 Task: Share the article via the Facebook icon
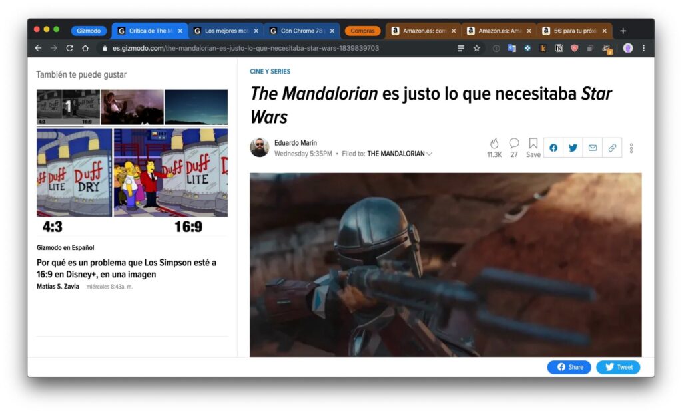pyautogui.click(x=553, y=148)
